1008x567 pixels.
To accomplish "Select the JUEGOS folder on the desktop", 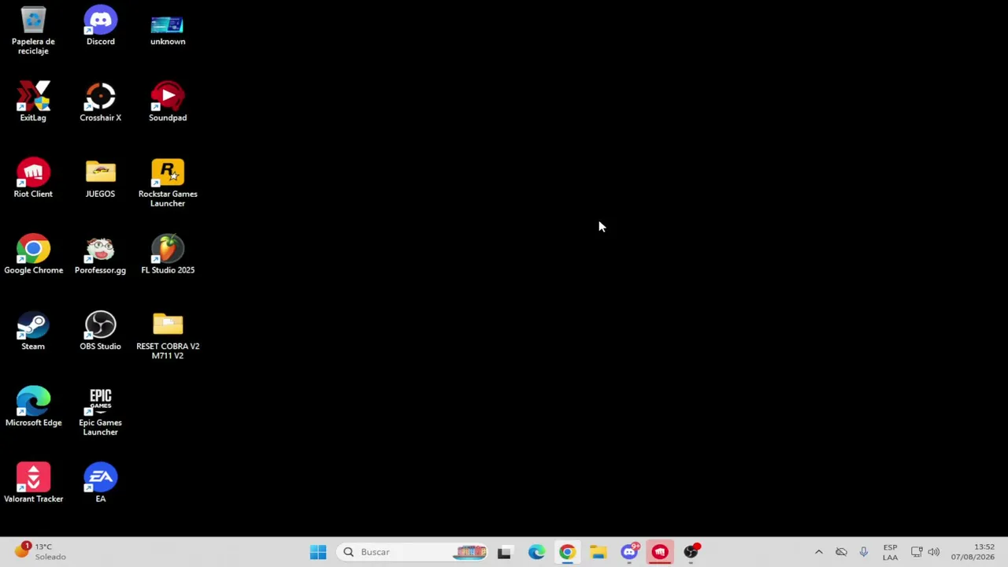I will pos(100,179).
